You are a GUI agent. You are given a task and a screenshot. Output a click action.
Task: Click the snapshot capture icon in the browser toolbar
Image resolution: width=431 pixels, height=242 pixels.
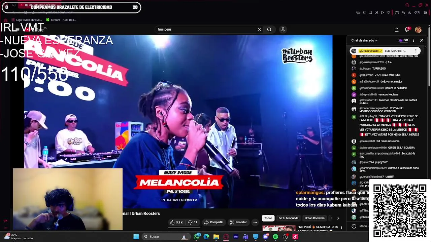pos(370,12)
